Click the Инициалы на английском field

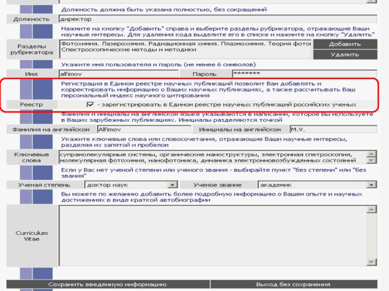coord(333,129)
